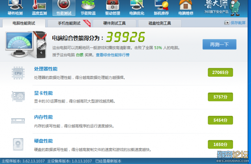Click the 鲁大师 logo mascot
Image resolution: width=251 pixels, height=164 pixels.
(x=235, y=8)
